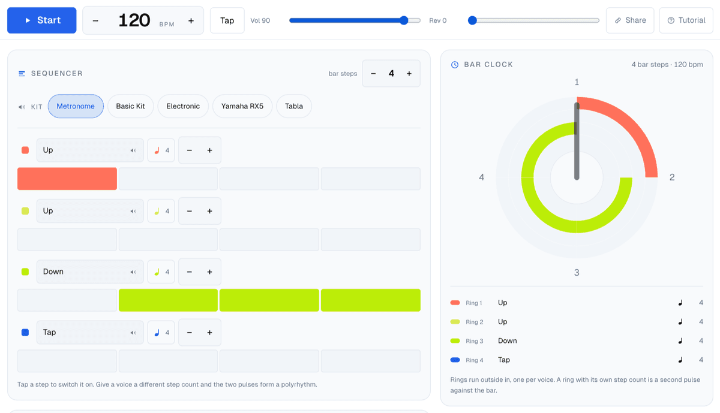Click the "Ring 4" Tap legend entry
Screen dimensions: 720x413
577,360
